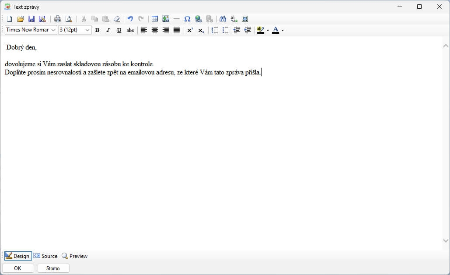450x275 pixels.
Task: Insert hyperlink using the globe link icon
Action: click(x=199, y=19)
